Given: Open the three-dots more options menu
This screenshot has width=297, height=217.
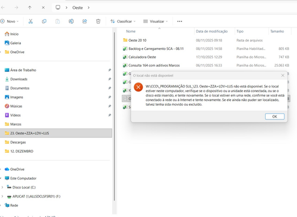Looking at the screenshot, I should (179, 21).
